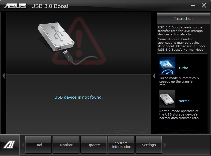Click the Normal mode label
This screenshot has height=156, width=211.
[x=184, y=101]
